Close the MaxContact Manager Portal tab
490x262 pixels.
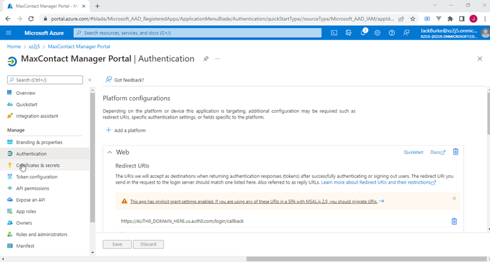(84, 6)
